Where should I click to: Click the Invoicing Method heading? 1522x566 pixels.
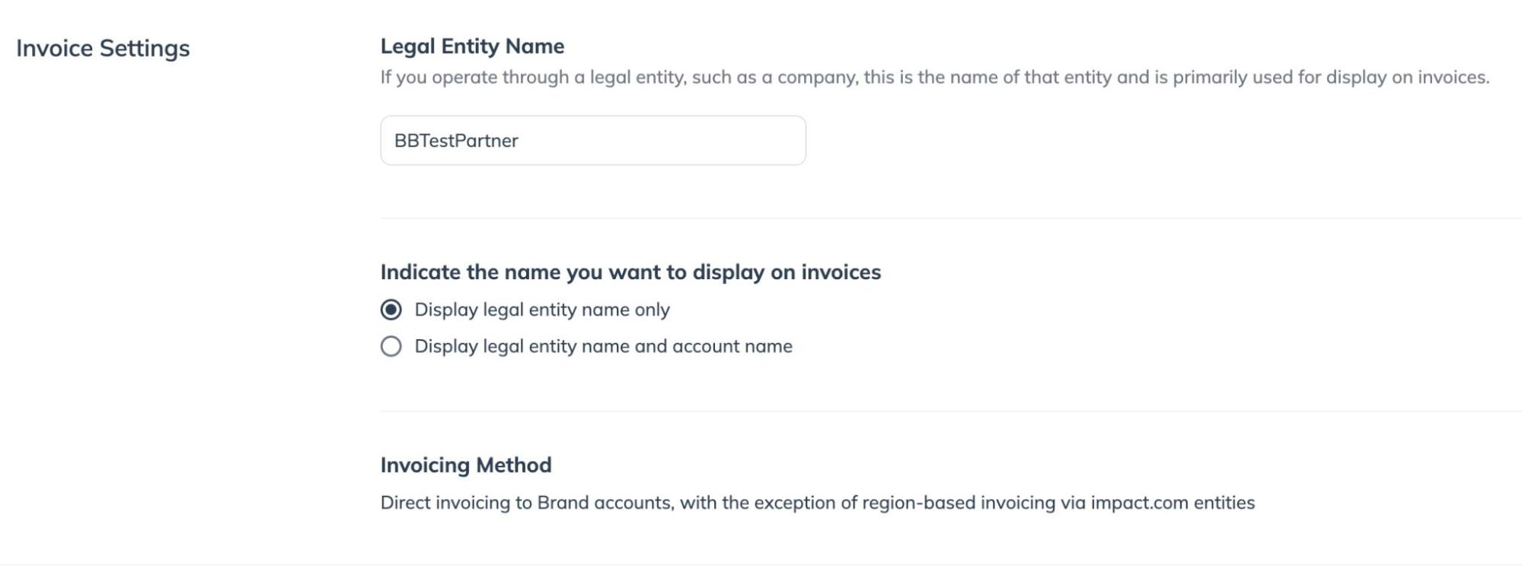click(x=466, y=465)
